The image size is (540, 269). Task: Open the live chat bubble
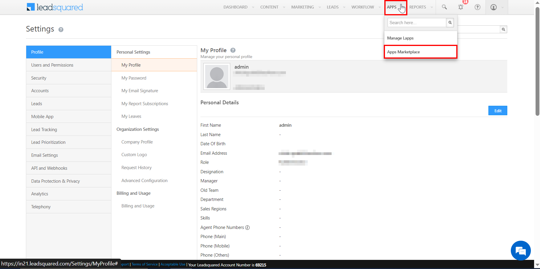tap(521, 250)
